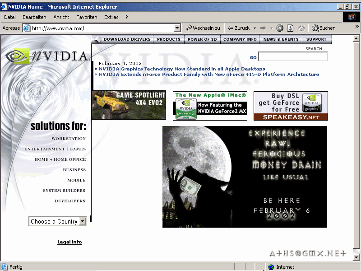Open the Game Spotlight 4x4 Evo2 banner
This screenshot has height=271, width=361.
click(x=129, y=105)
